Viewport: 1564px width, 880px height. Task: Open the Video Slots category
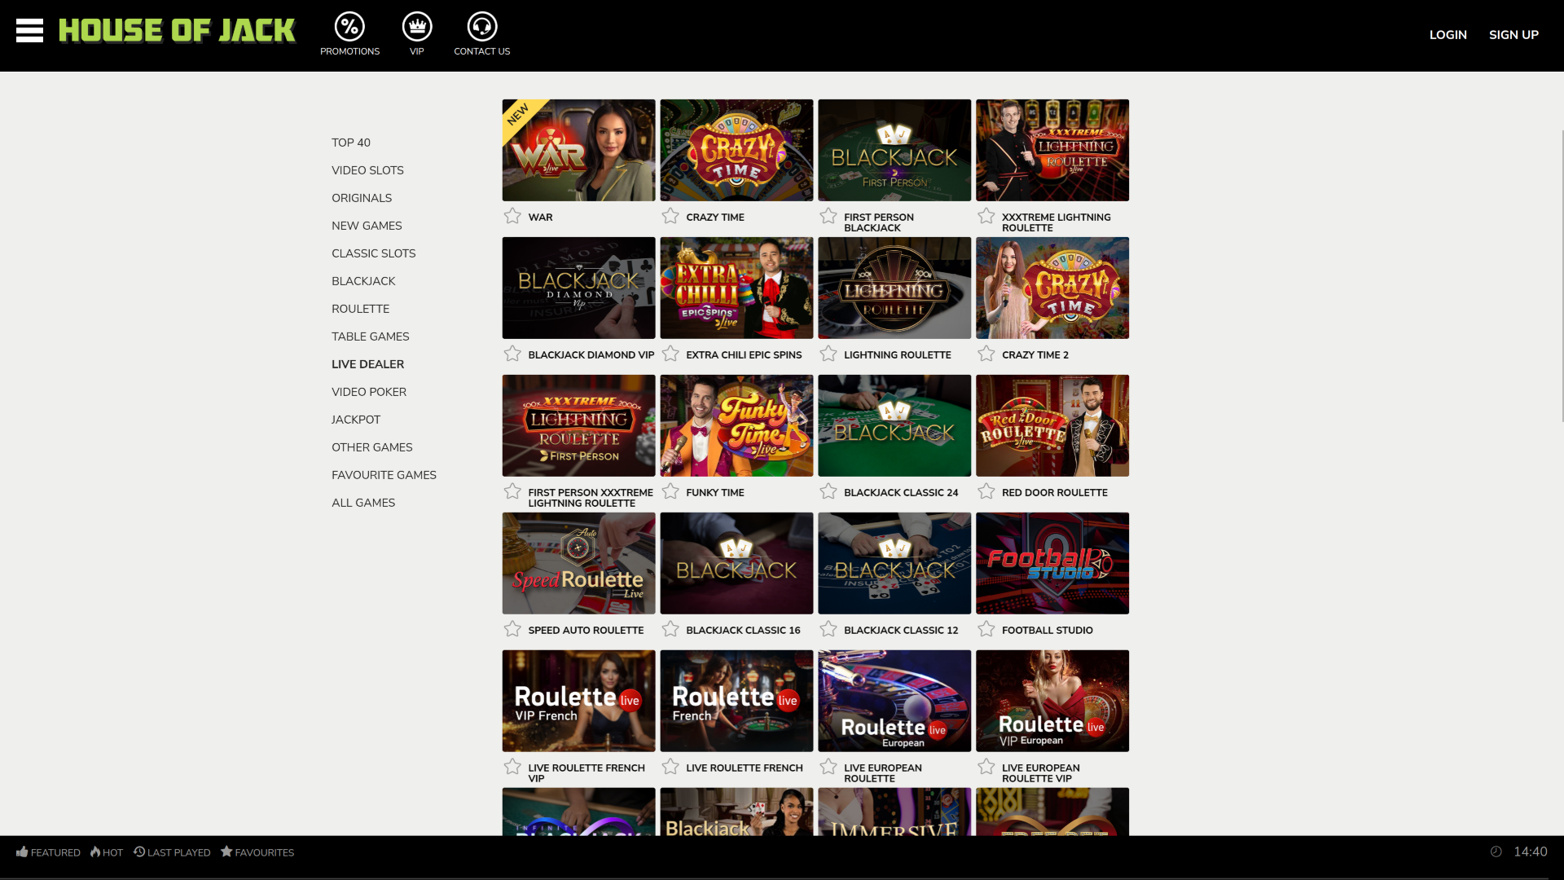[x=367, y=169]
